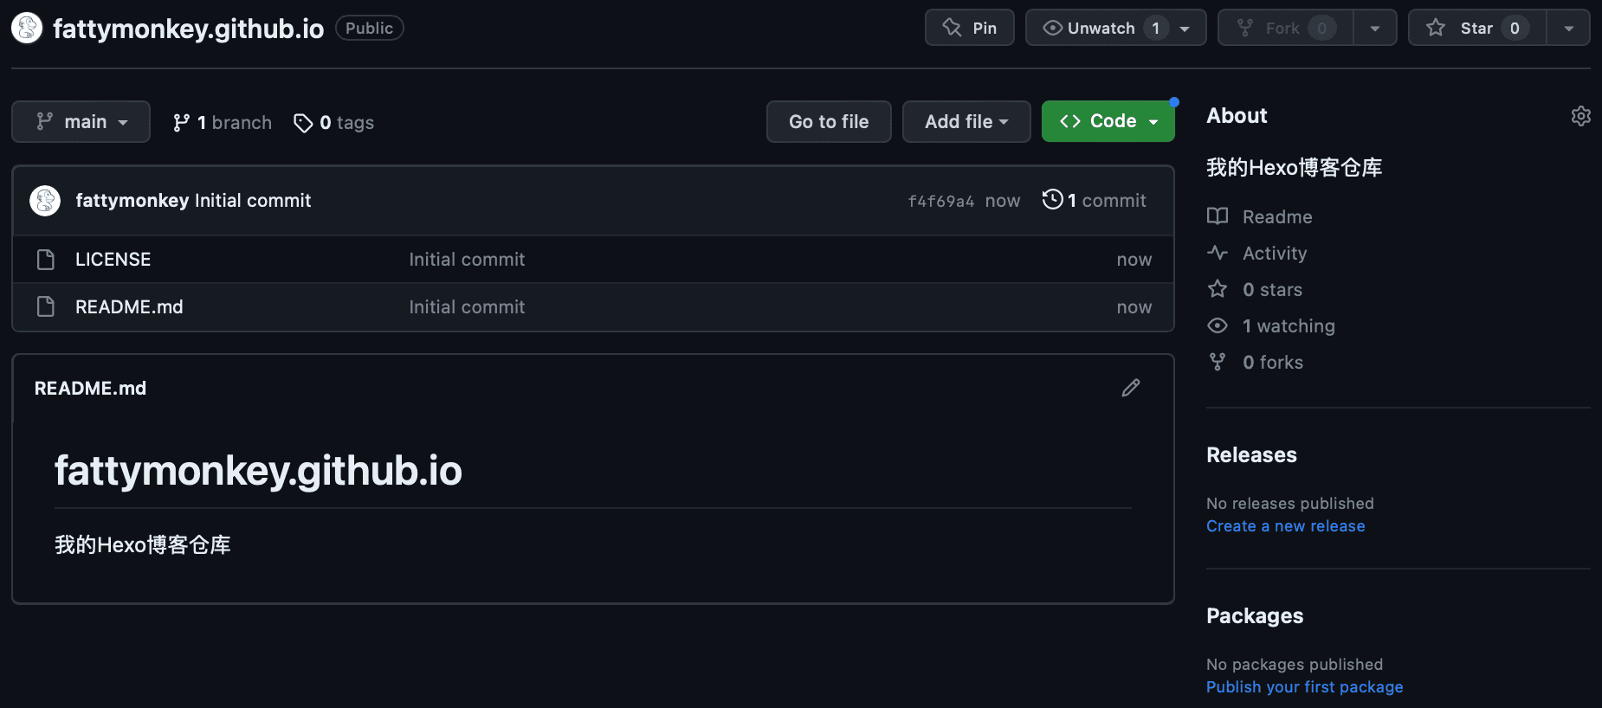This screenshot has height=708, width=1602.
Task: Click the Go to file button
Action: pos(829,121)
